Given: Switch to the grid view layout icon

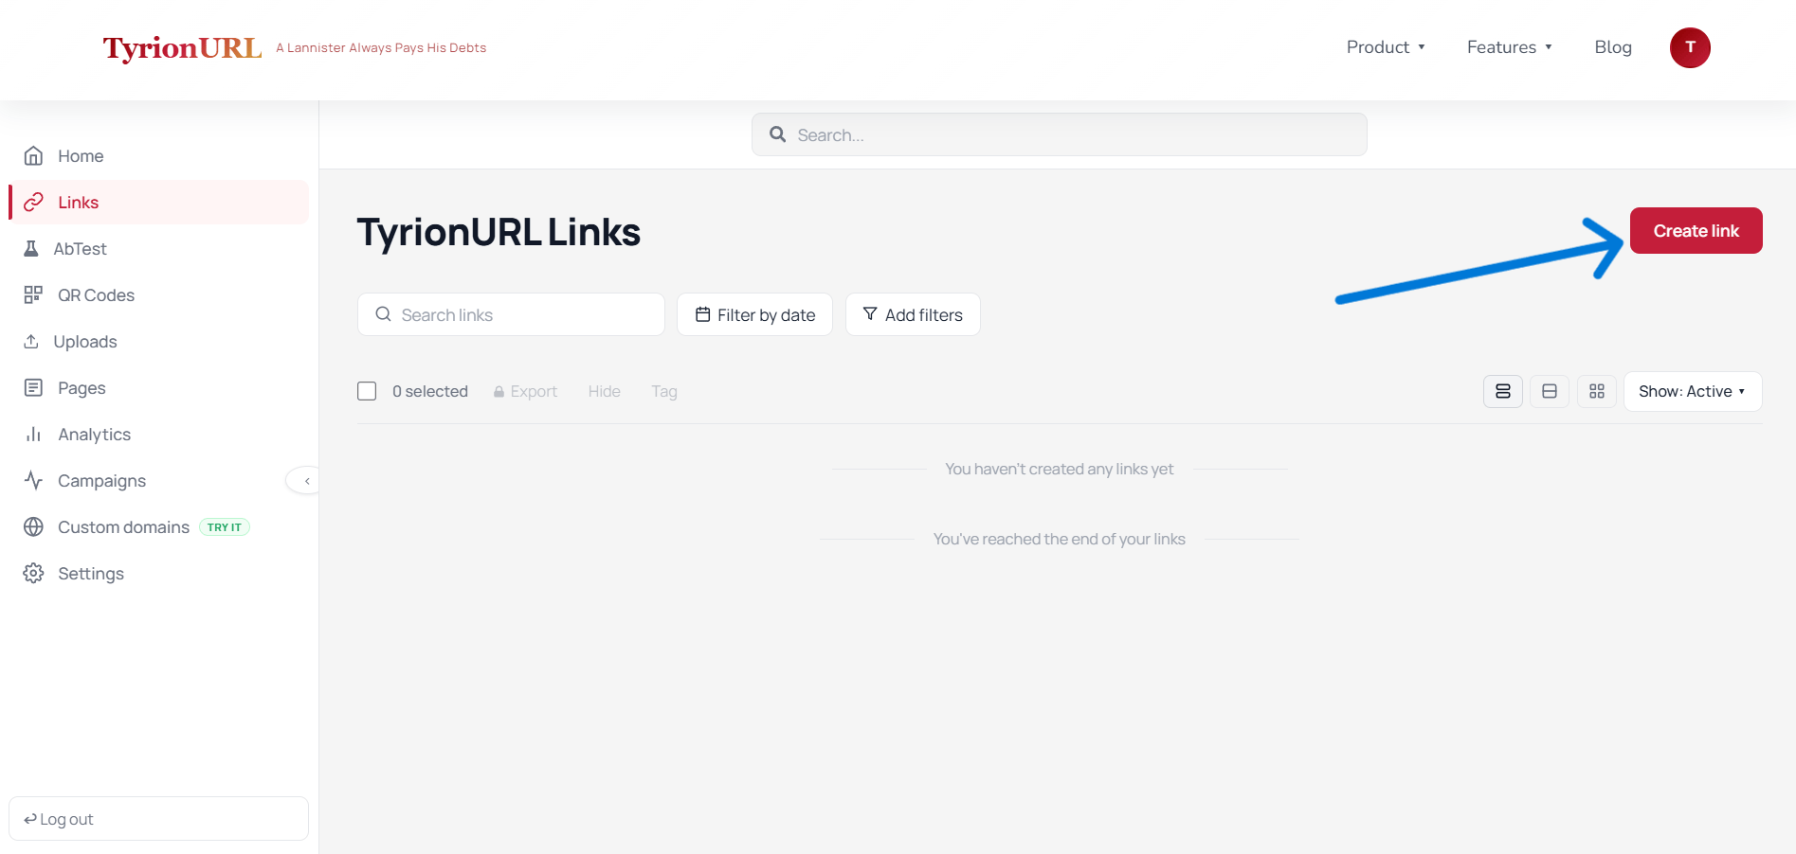Looking at the screenshot, I should coord(1597,391).
